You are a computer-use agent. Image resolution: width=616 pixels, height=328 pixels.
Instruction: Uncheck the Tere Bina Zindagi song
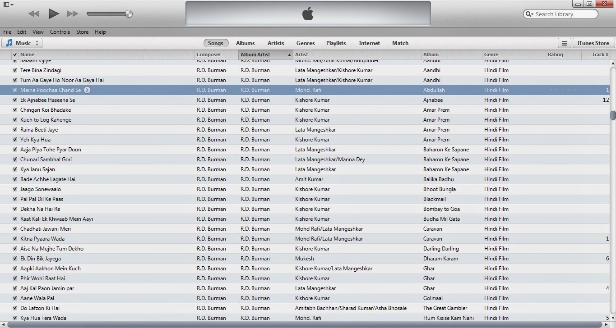click(x=15, y=70)
